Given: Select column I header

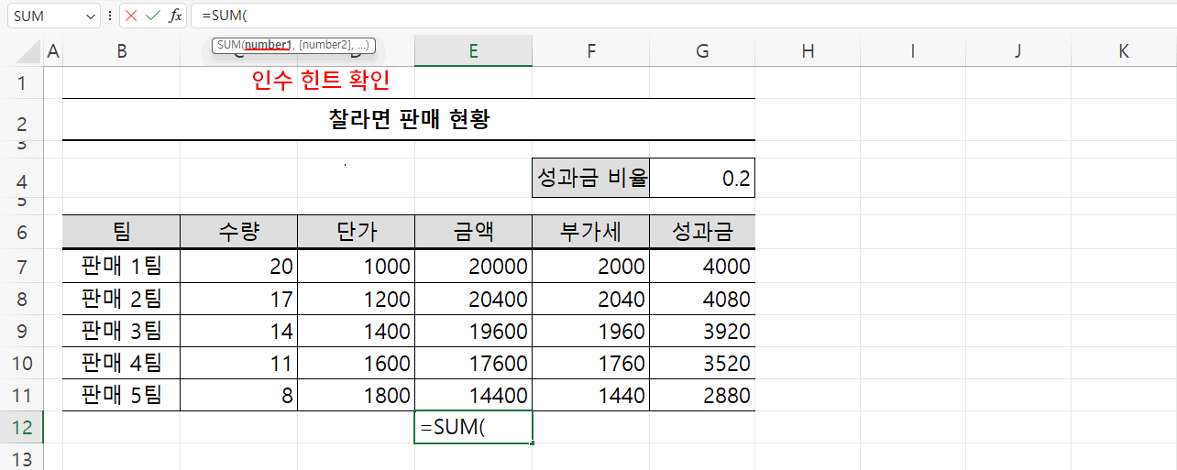Looking at the screenshot, I should pyautogui.click(x=913, y=51).
